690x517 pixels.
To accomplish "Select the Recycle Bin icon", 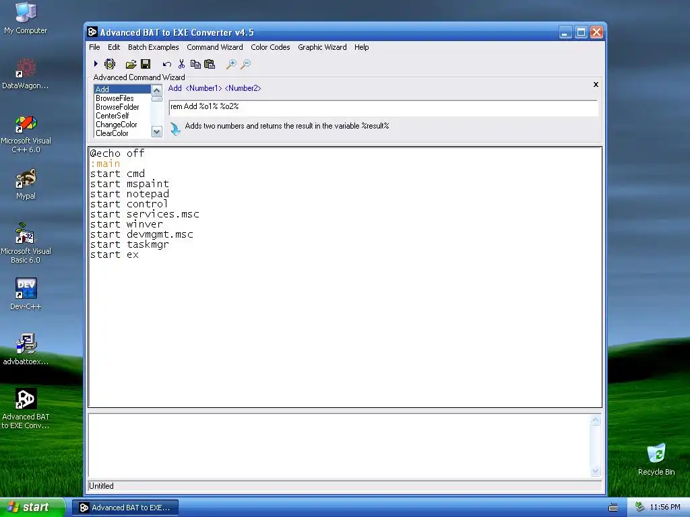I will coord(656,459).
